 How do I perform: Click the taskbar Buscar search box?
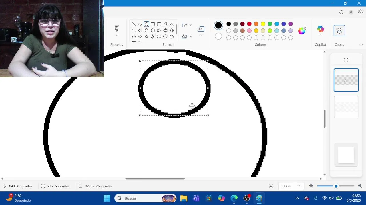[146, 198]
